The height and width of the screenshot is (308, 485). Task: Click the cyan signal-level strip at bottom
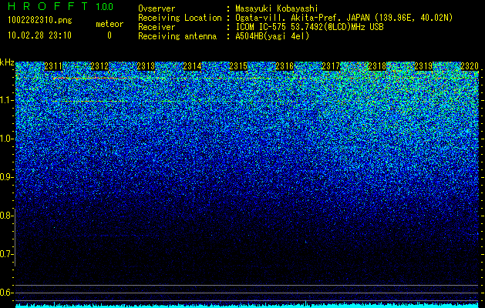tap(248, 305)
